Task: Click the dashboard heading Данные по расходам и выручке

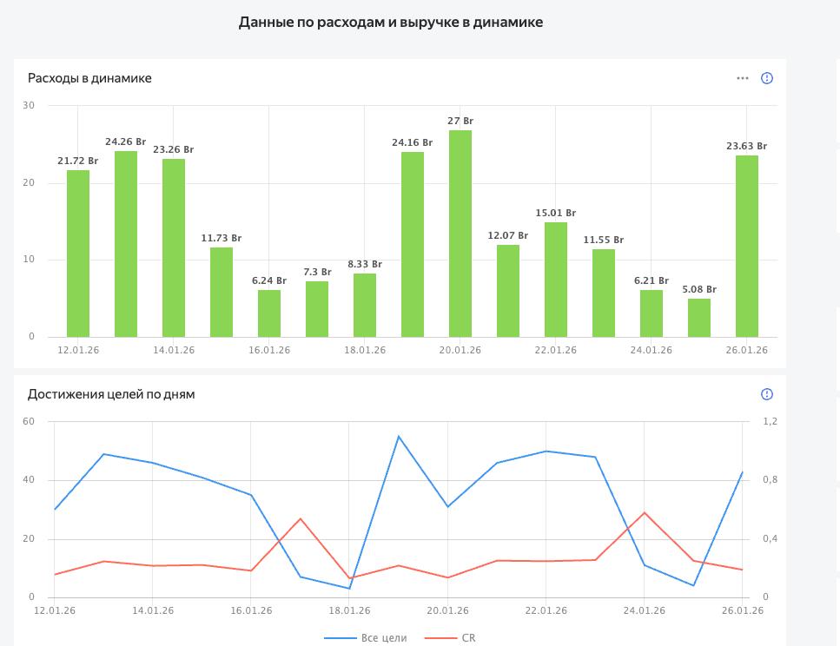Action: pos(391,23)
